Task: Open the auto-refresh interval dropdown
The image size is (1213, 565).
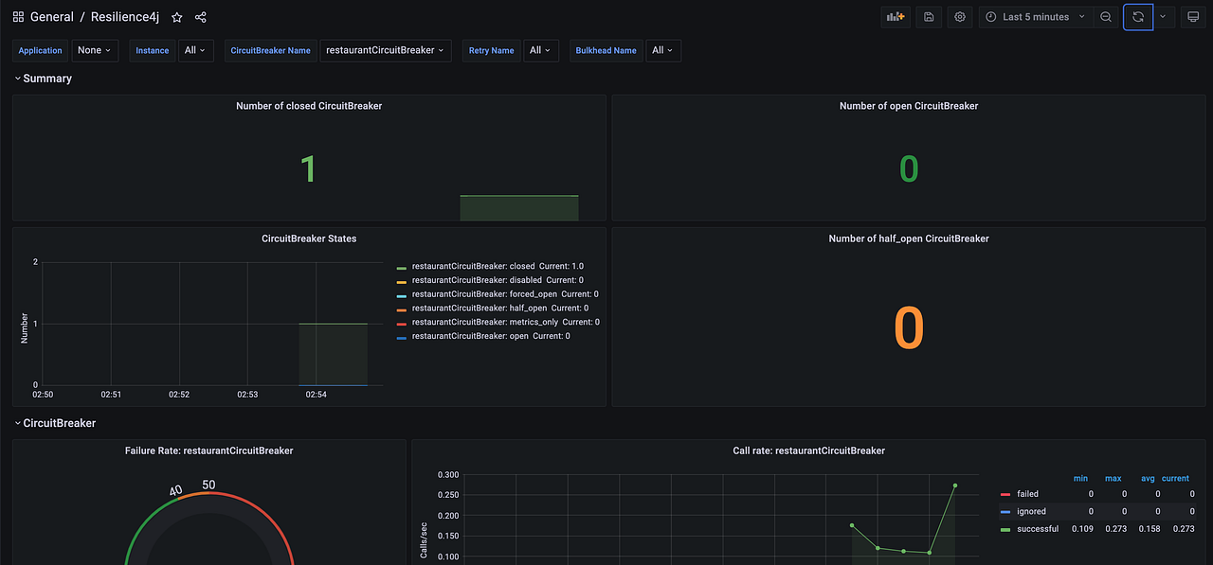Action: point(1163,16)
